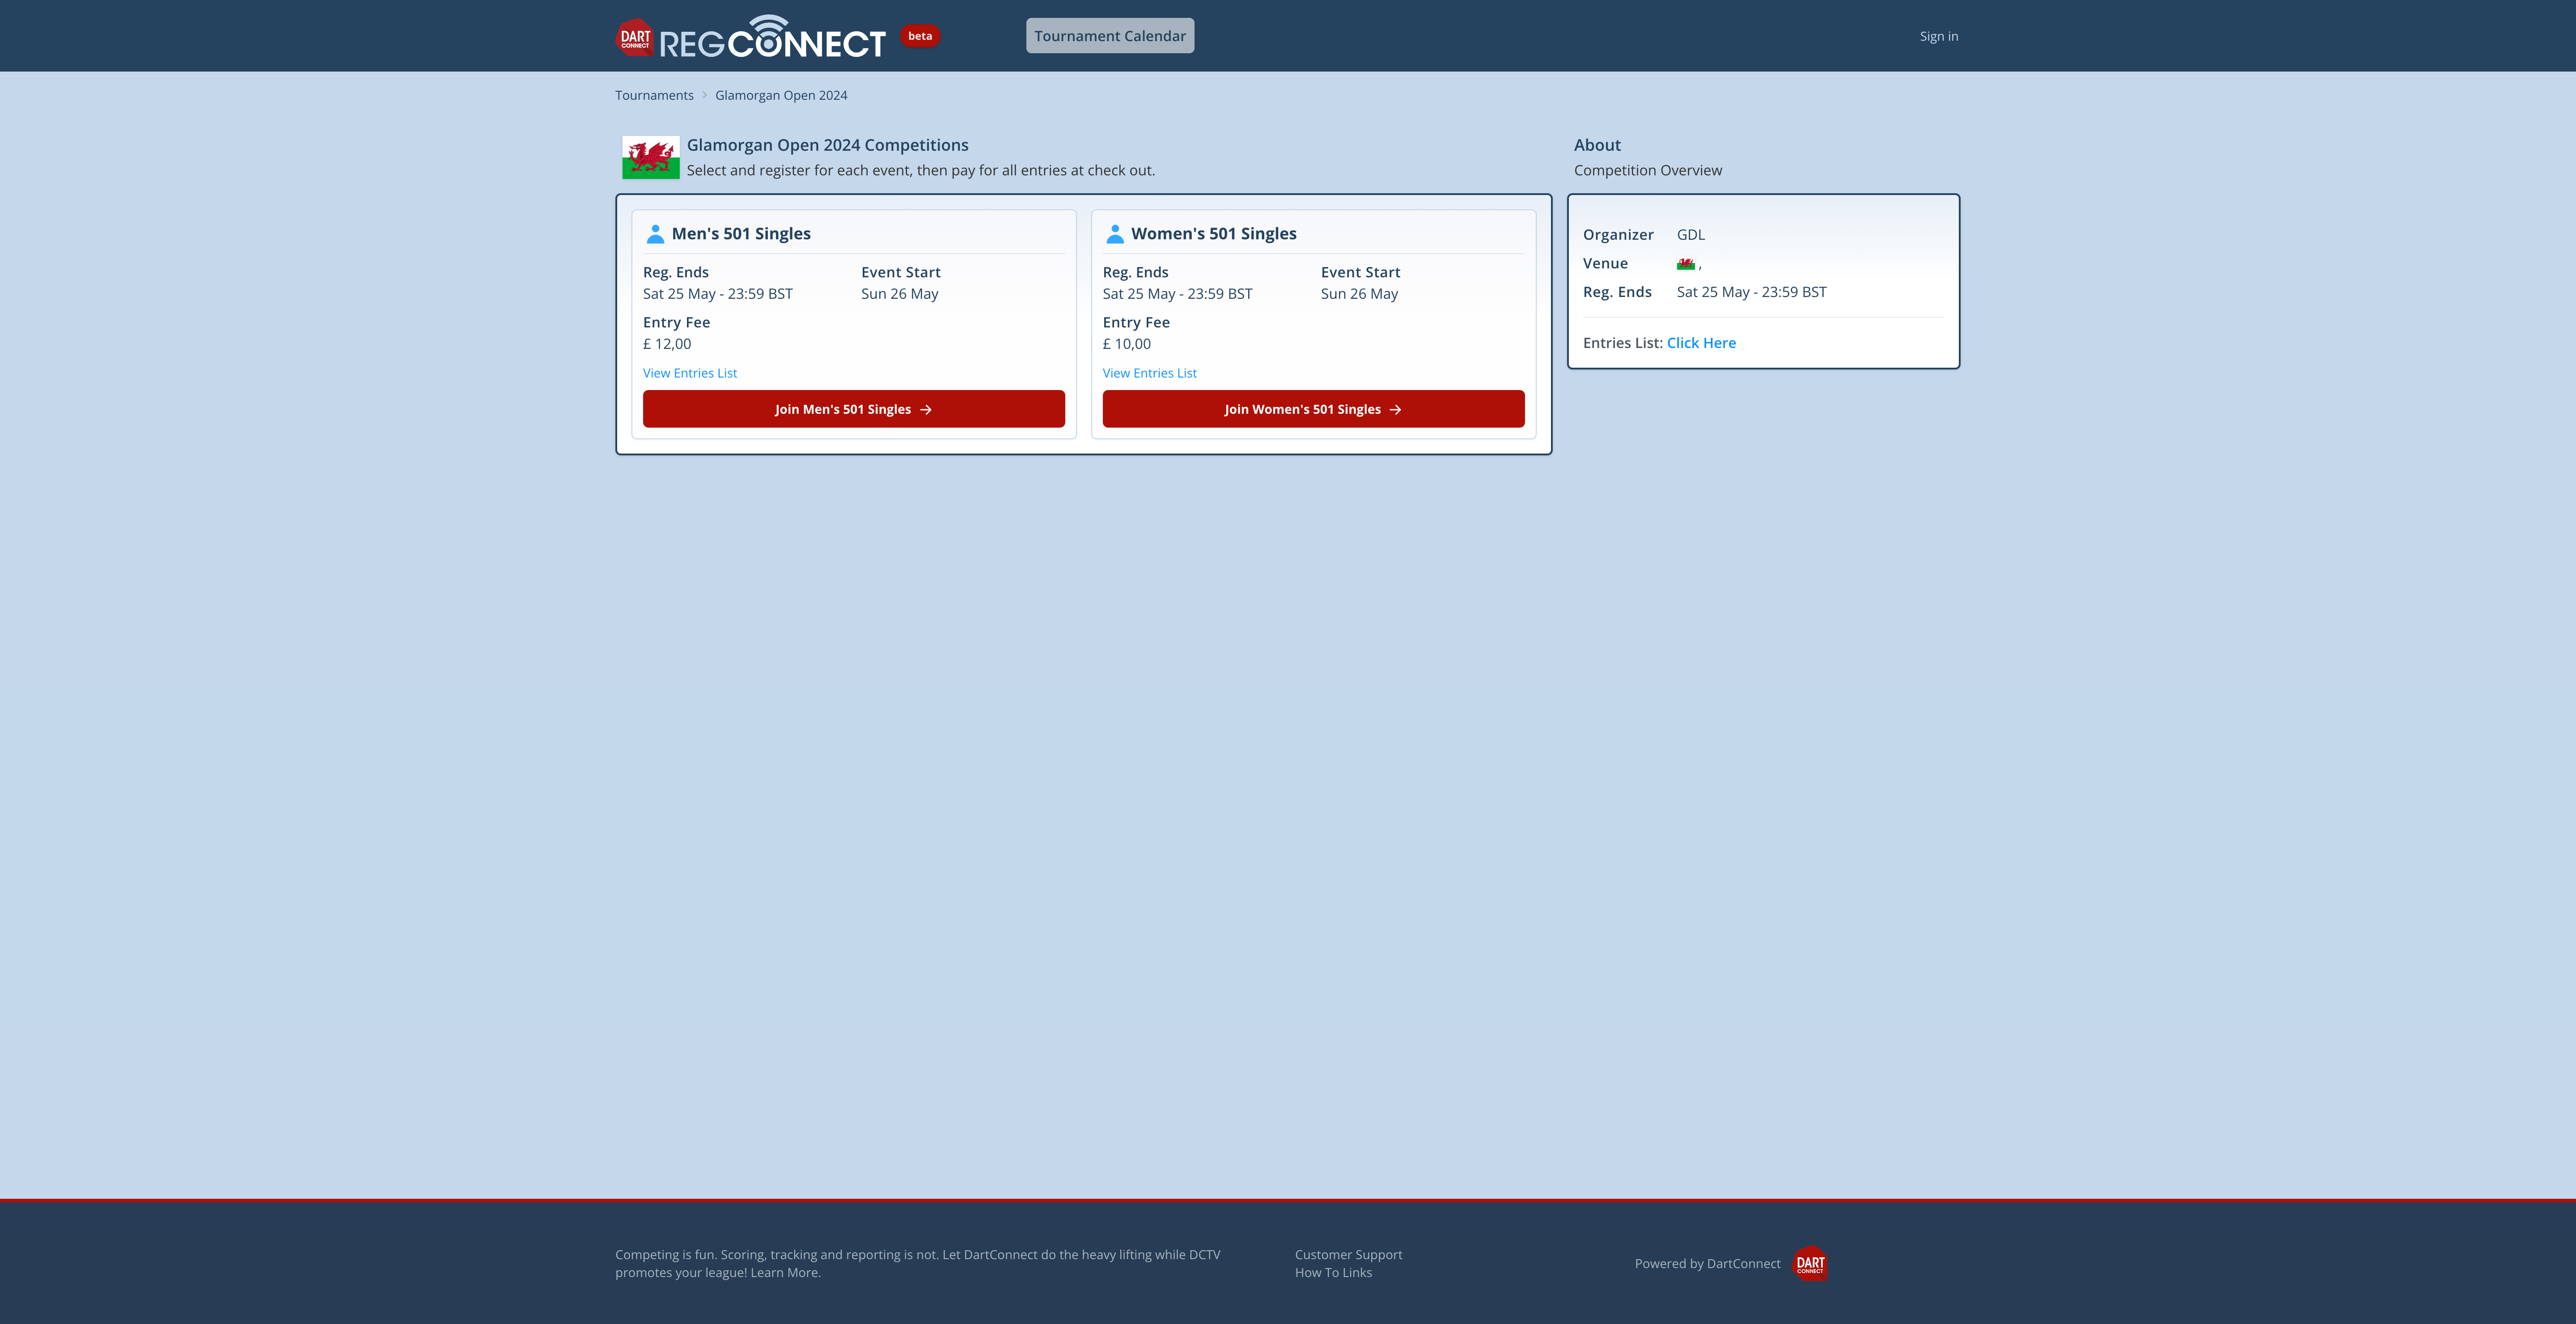Join Women's 501 Singles
The image size is (2576, 1324).
point(1314,409)
